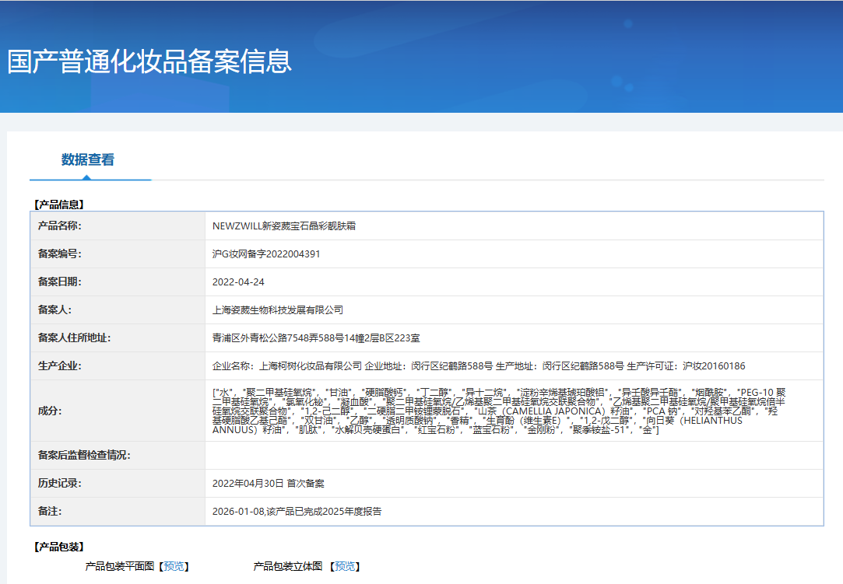Click the history record 2022年04月30日 首次备案
This screenshot has width=843, height=584.
click(268, 484)
